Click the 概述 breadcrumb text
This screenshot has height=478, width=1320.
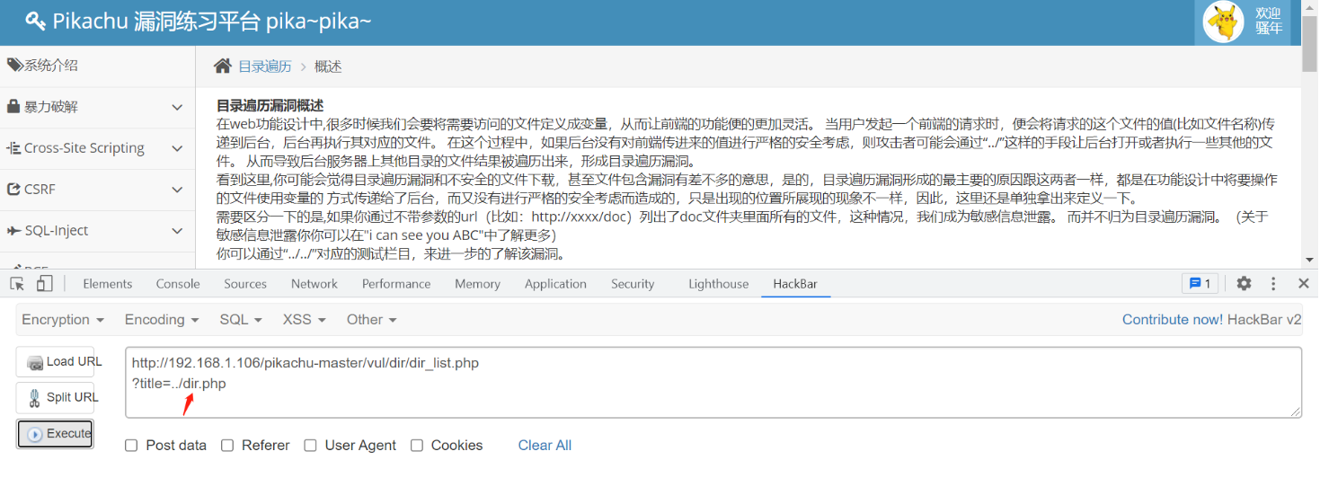click(x=328, y=66)
